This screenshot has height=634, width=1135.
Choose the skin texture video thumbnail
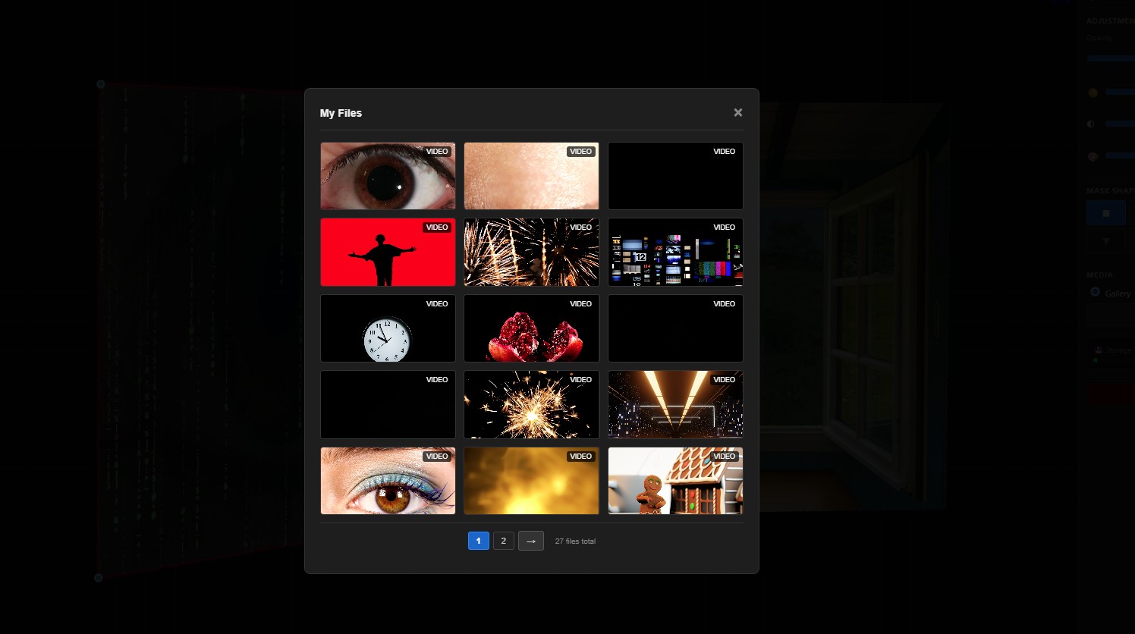pyautogui.click(x=531, y=176)
